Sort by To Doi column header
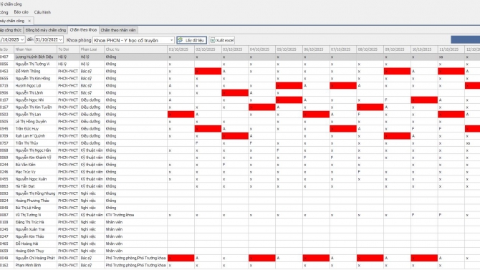Viewport: 480px width, 270px height. 68,49
